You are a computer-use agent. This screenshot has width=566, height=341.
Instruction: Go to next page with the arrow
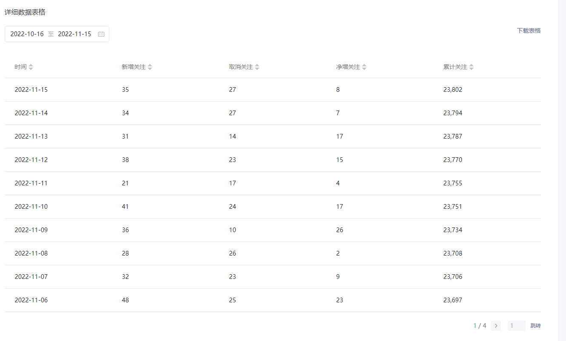pos(495,326)
